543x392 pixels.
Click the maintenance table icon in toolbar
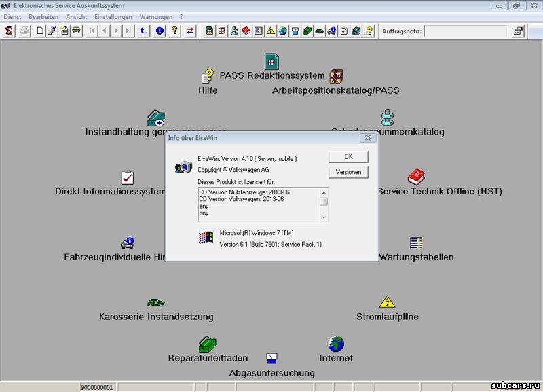click(259, 31)
